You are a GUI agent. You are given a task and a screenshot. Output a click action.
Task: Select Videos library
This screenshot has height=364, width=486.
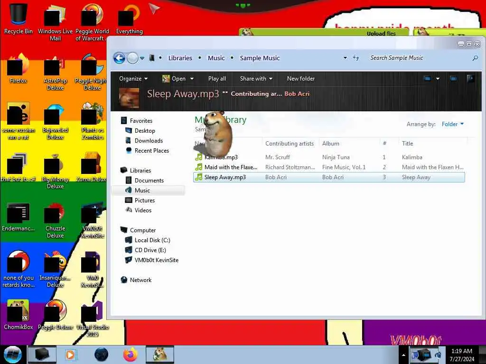pos(143,210)
